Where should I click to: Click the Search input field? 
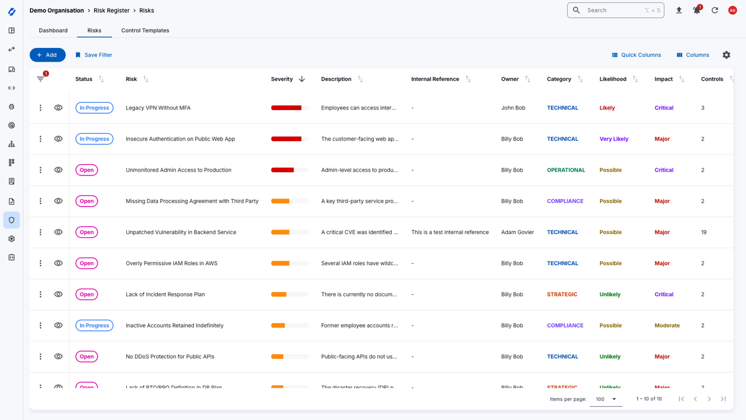[x=615, y=11]
